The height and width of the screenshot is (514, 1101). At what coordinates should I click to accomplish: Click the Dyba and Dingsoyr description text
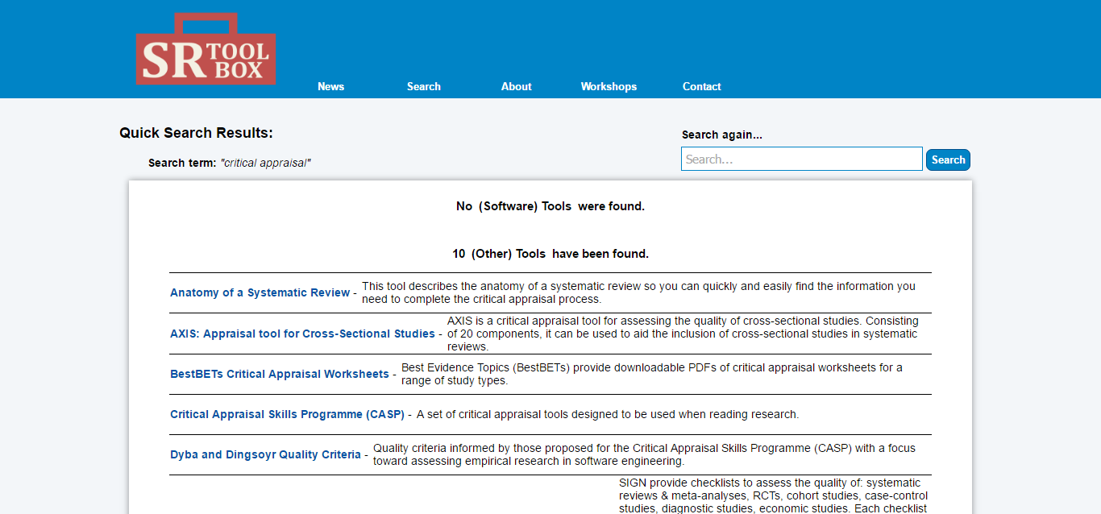click(x=644, y=454)
